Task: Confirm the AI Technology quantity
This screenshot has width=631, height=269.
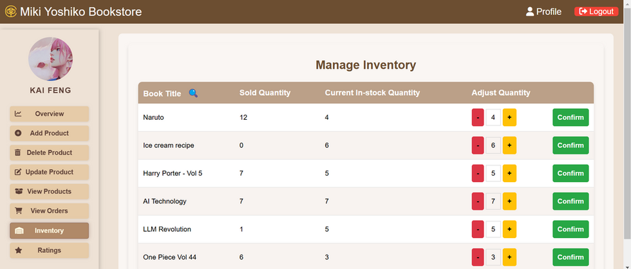Action: (570, 201)
